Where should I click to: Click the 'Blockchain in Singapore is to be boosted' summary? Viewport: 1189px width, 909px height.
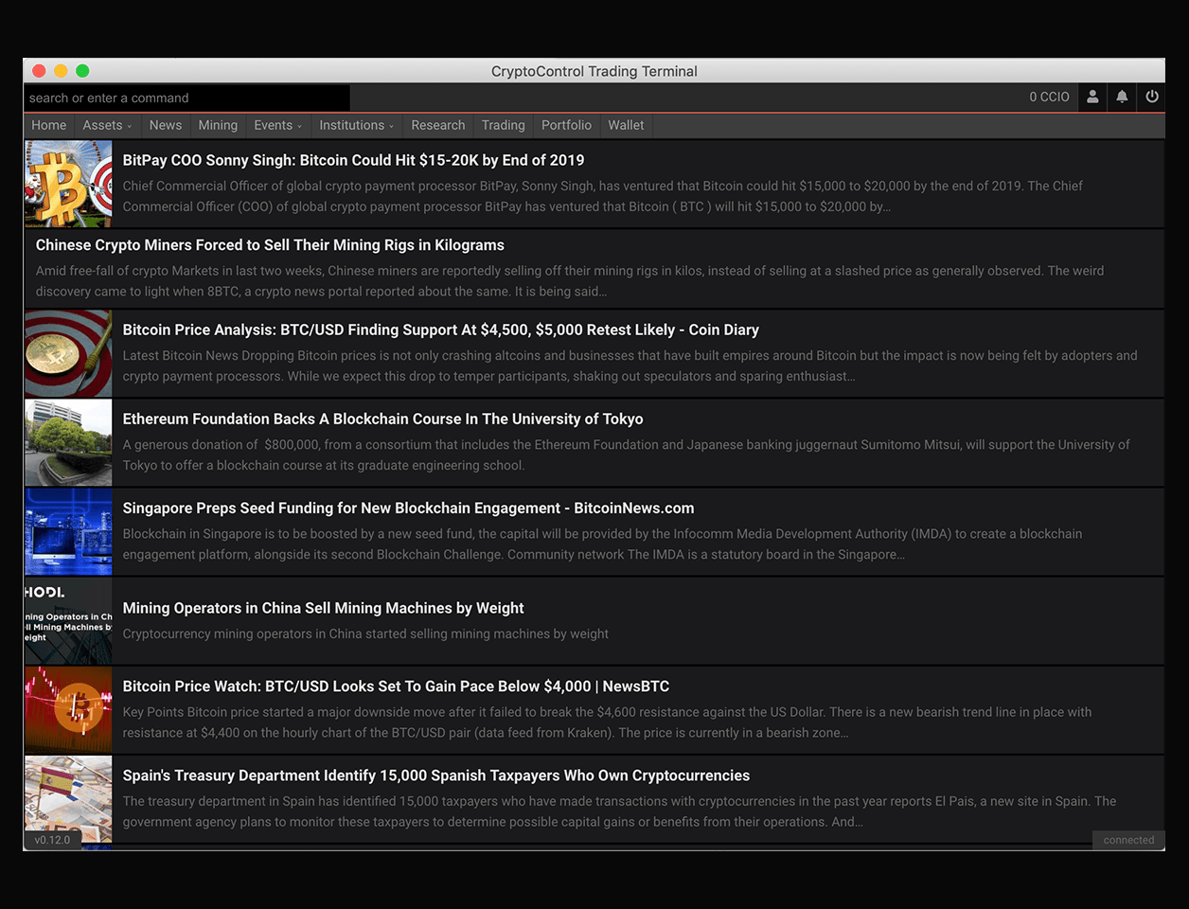602,544
